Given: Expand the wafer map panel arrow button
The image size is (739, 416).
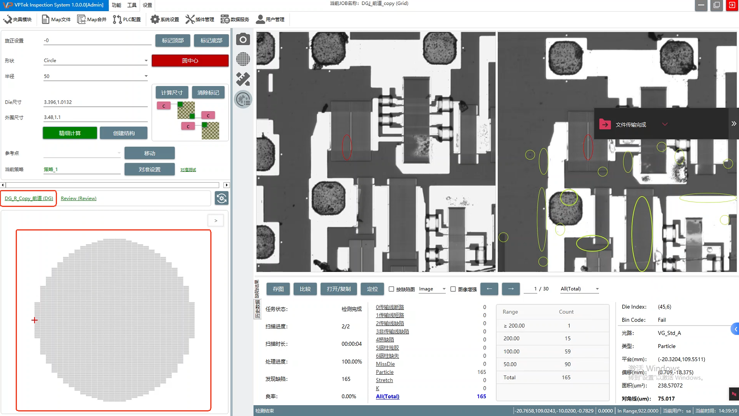Looking at the screenshot, I should 216,221.
